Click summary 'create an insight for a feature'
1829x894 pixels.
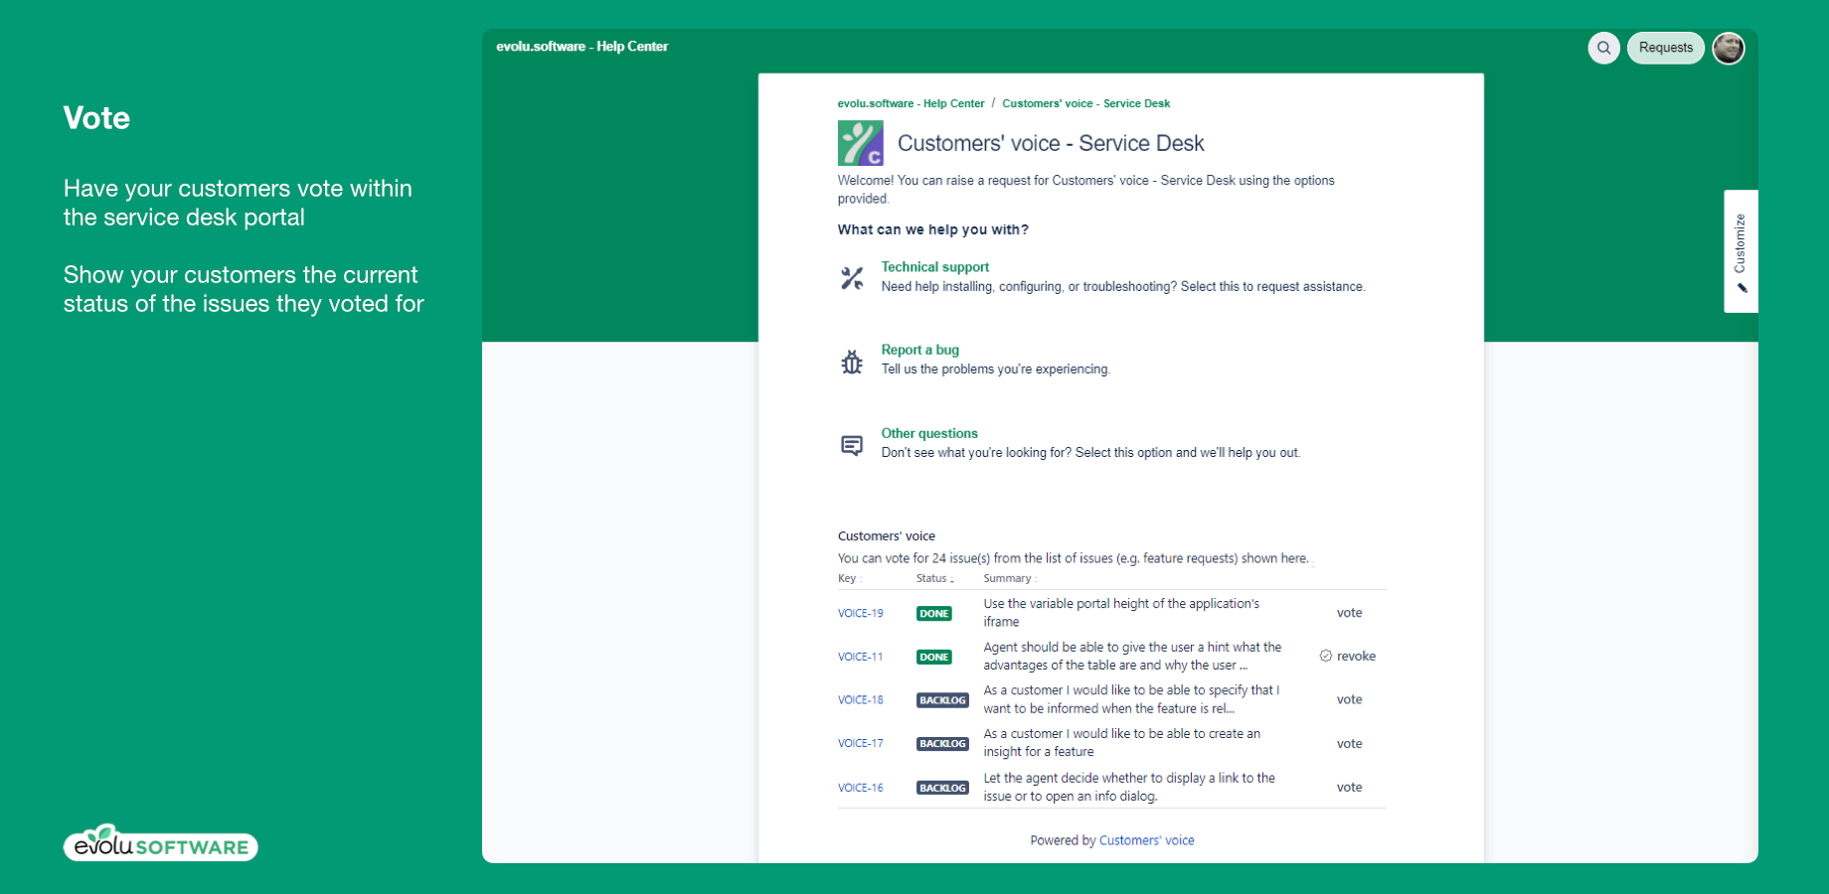[1121, 743]
